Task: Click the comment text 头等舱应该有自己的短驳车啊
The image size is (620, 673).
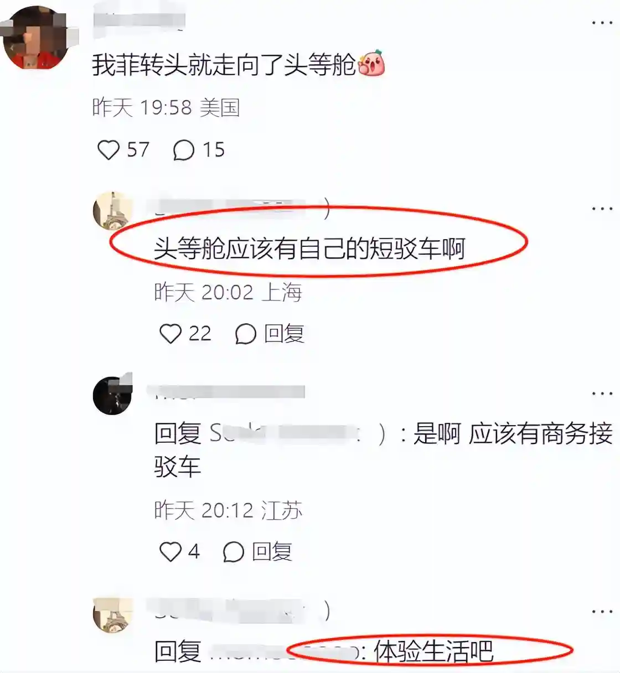Action: pyautogui.click(x=309, y=249)
